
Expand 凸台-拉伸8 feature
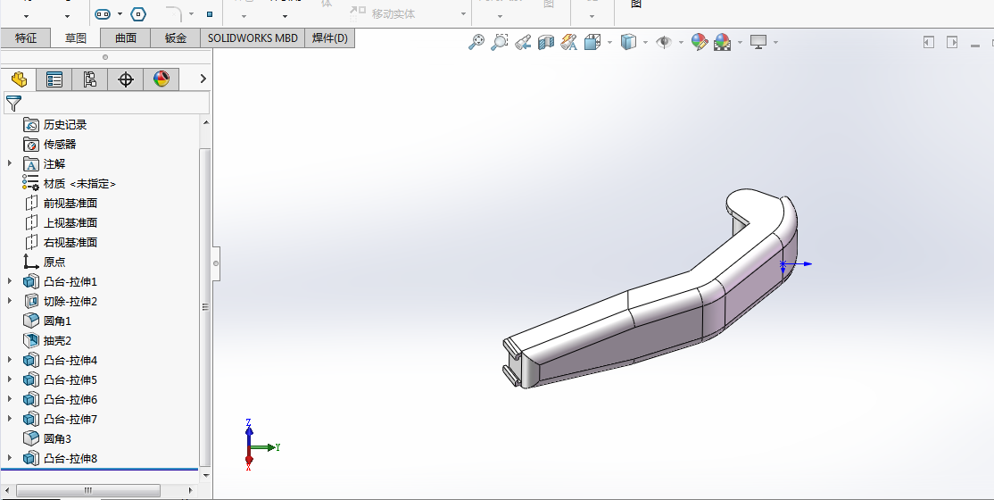coord(10,458)
